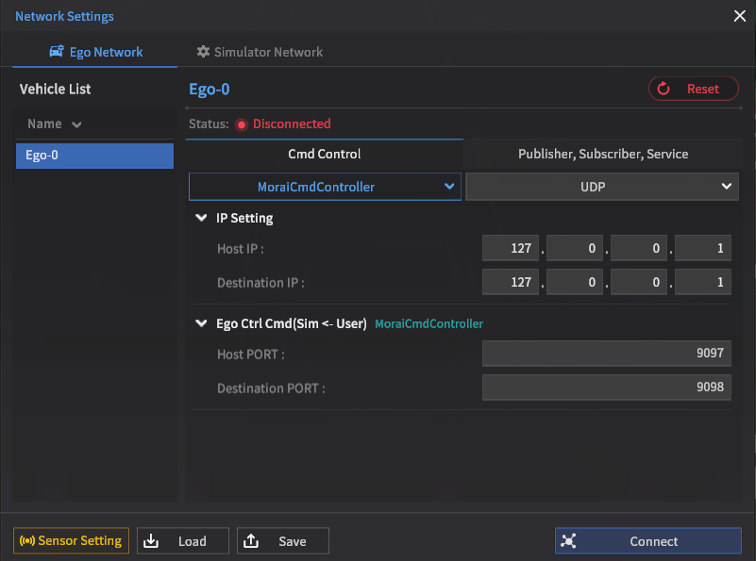
Task: Switch to the Ego Network tab
Action: pyautogui.click(x=95, y=52)
